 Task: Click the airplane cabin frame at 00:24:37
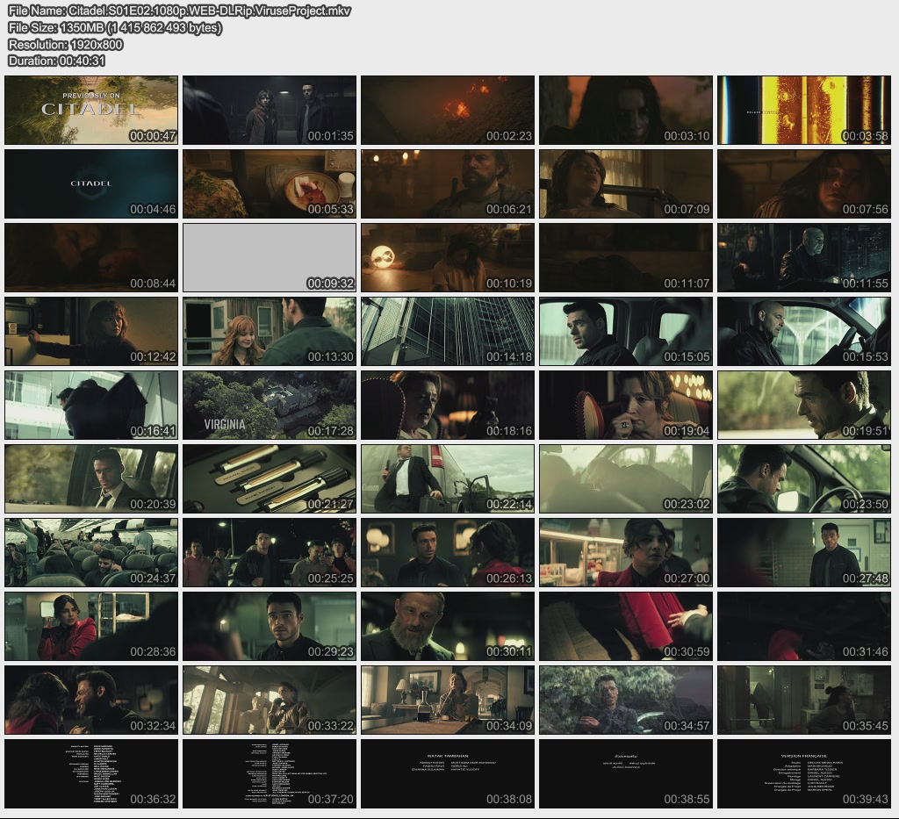coord(91,552)
